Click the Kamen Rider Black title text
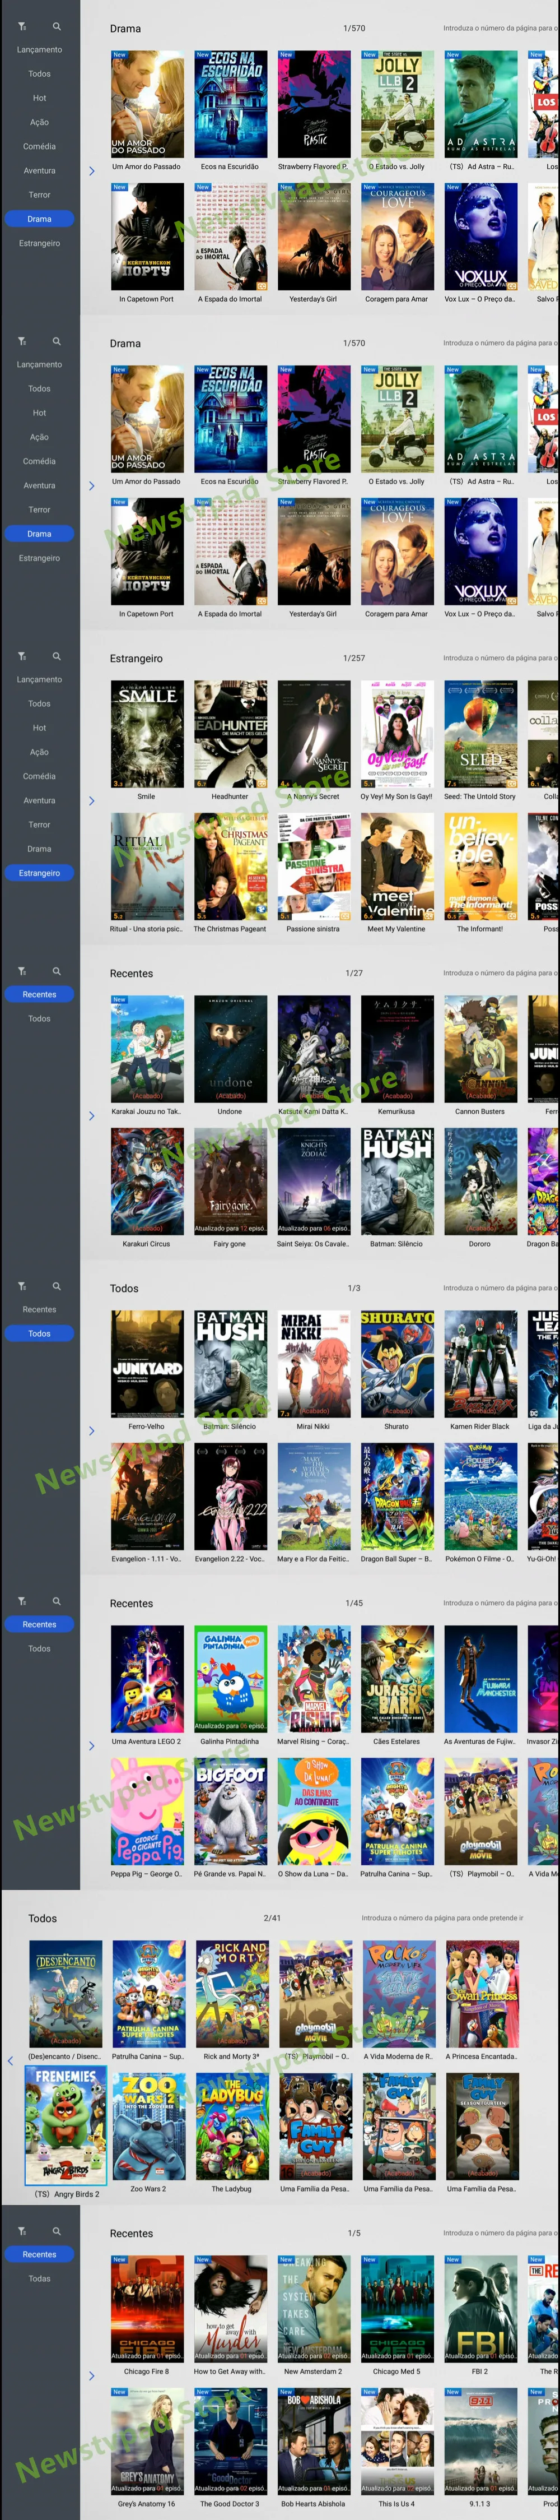The image size is (560, 2520). [x=480, y=1426]
